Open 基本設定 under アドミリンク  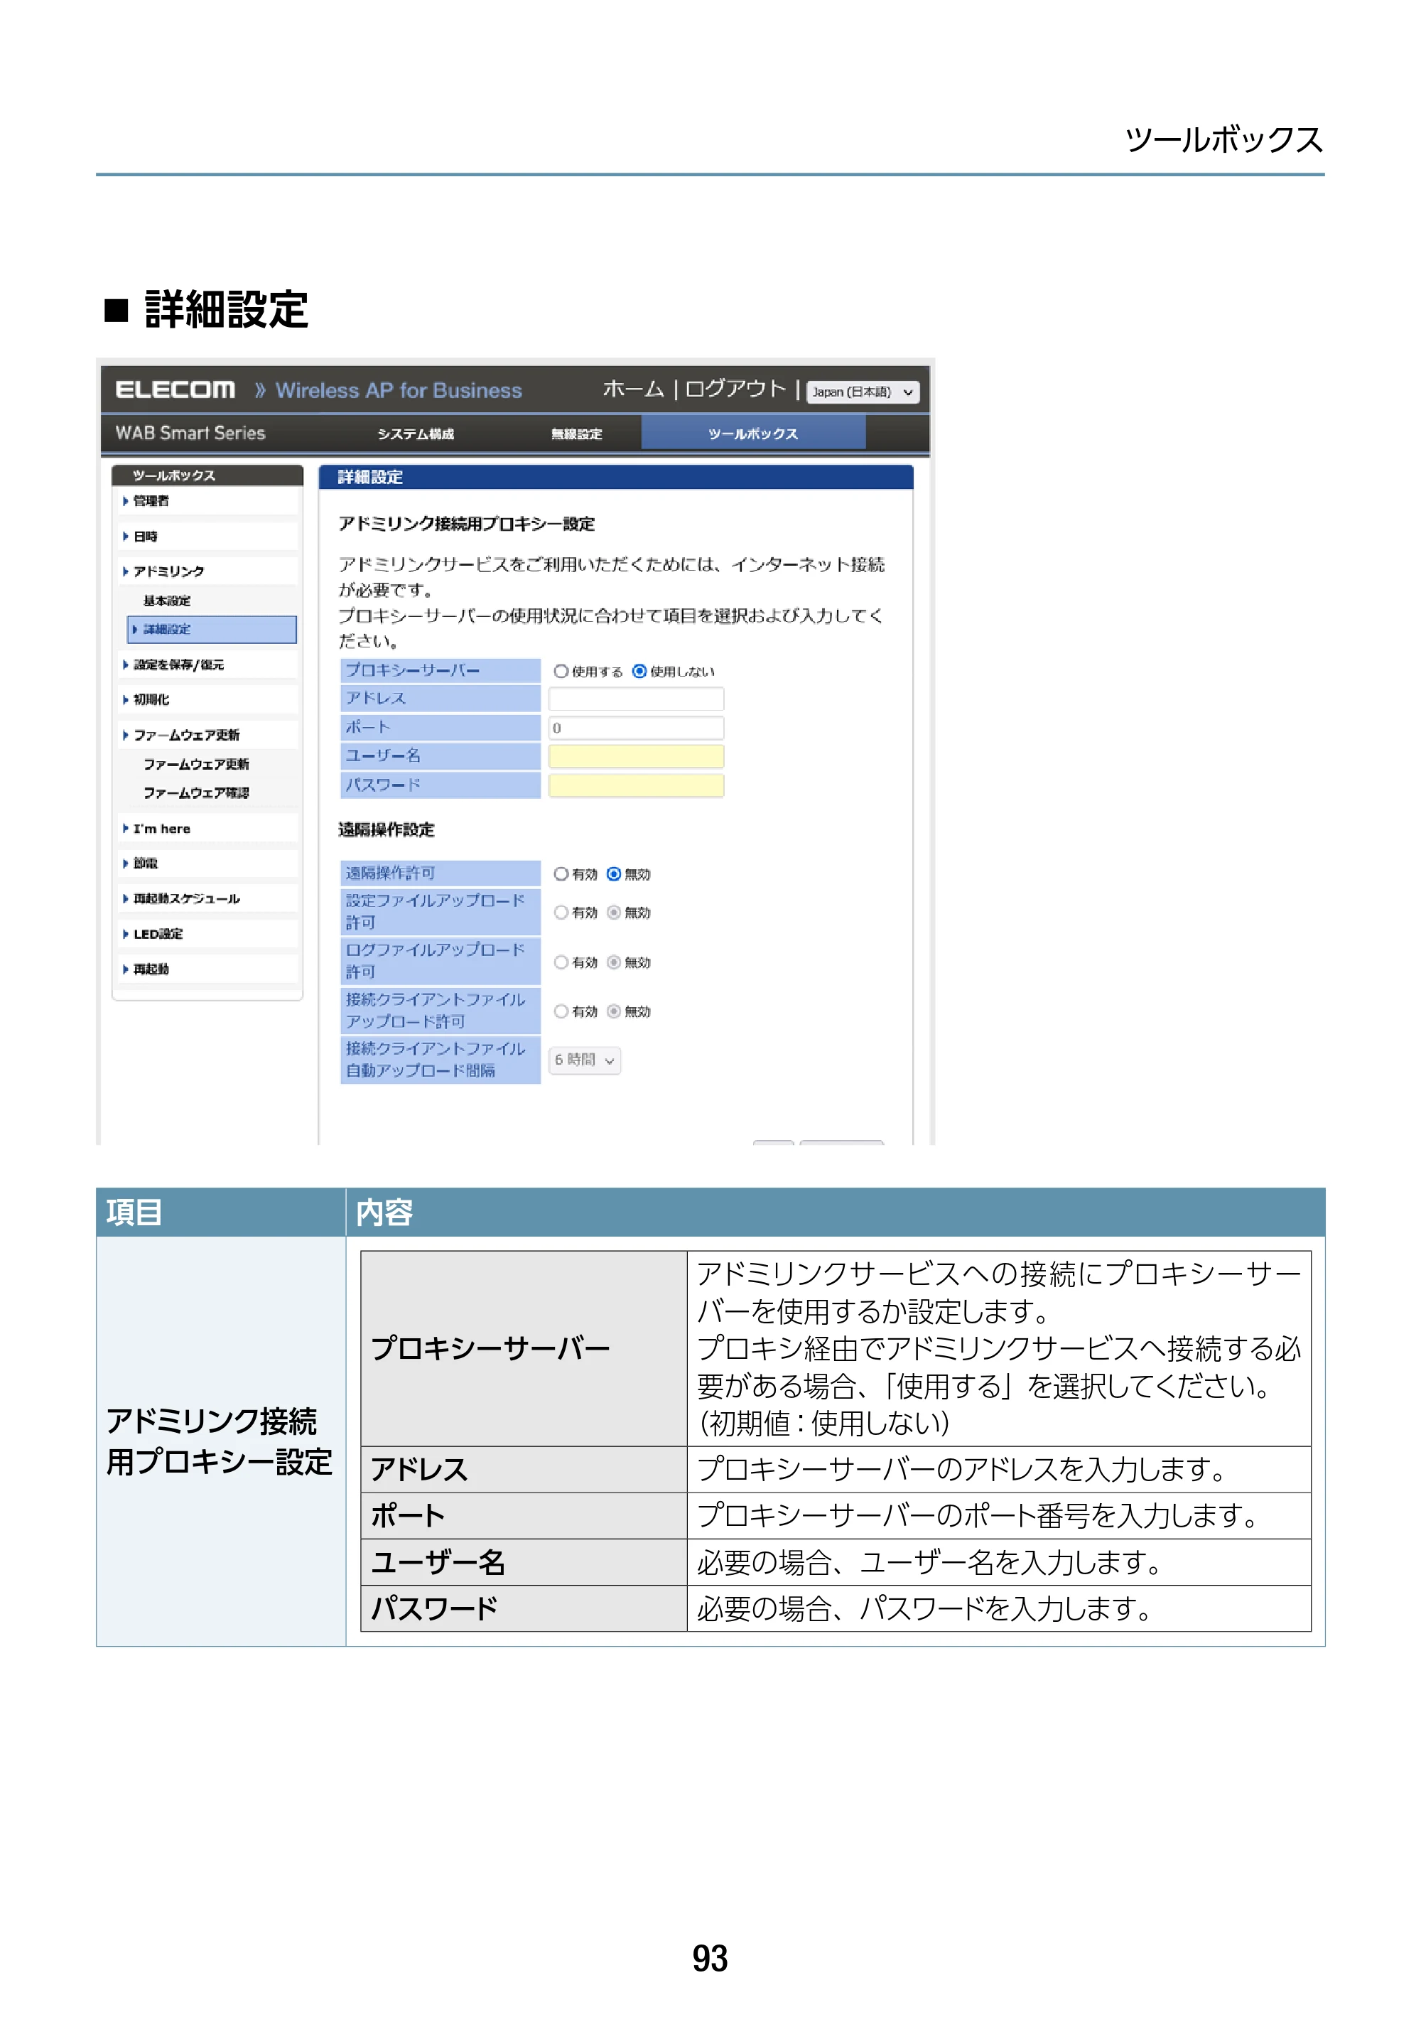click(167, 601)
